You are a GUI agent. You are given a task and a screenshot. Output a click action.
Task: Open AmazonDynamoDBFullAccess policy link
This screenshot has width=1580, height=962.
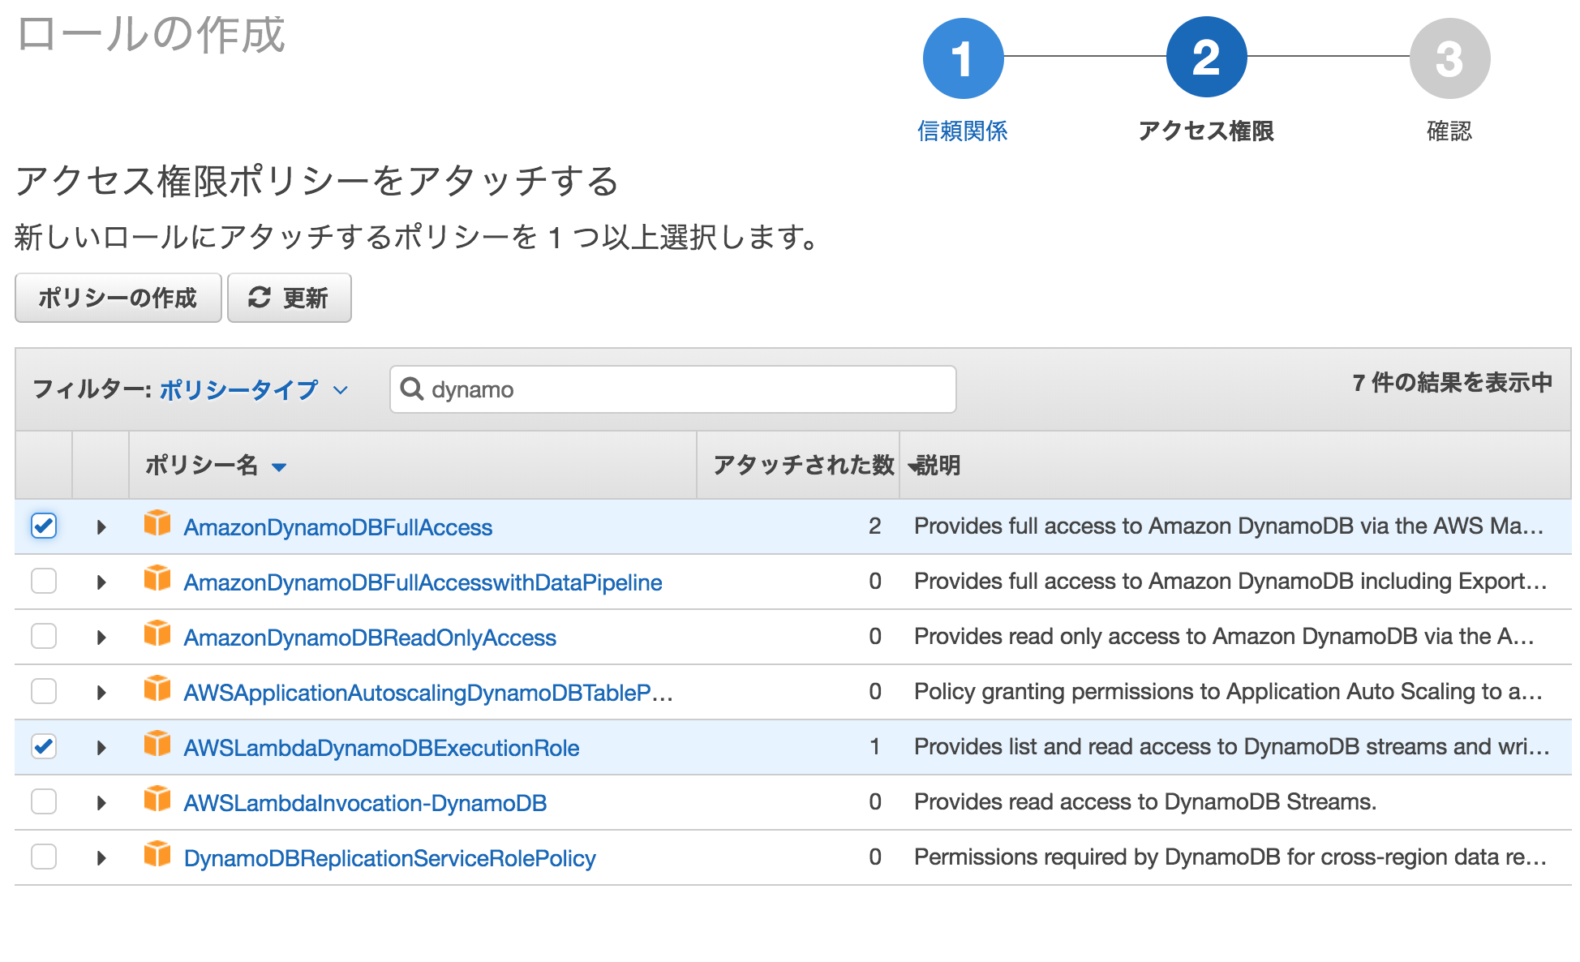(x=338, y=527)
